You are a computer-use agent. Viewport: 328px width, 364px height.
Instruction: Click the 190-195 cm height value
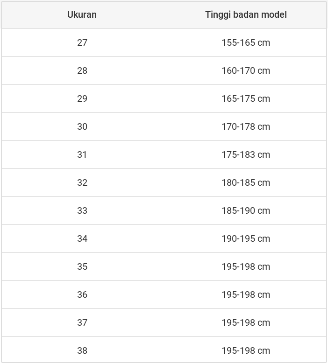(x=246, y=238)
